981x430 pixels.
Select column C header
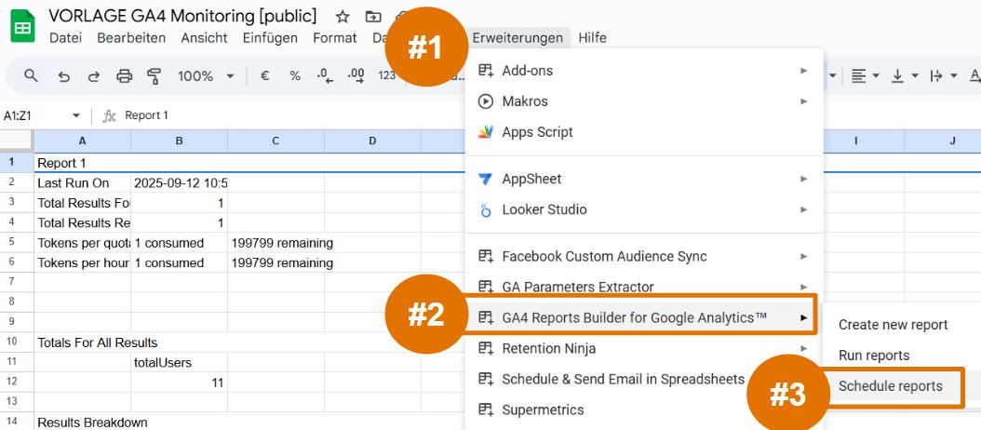coord(275,141)
